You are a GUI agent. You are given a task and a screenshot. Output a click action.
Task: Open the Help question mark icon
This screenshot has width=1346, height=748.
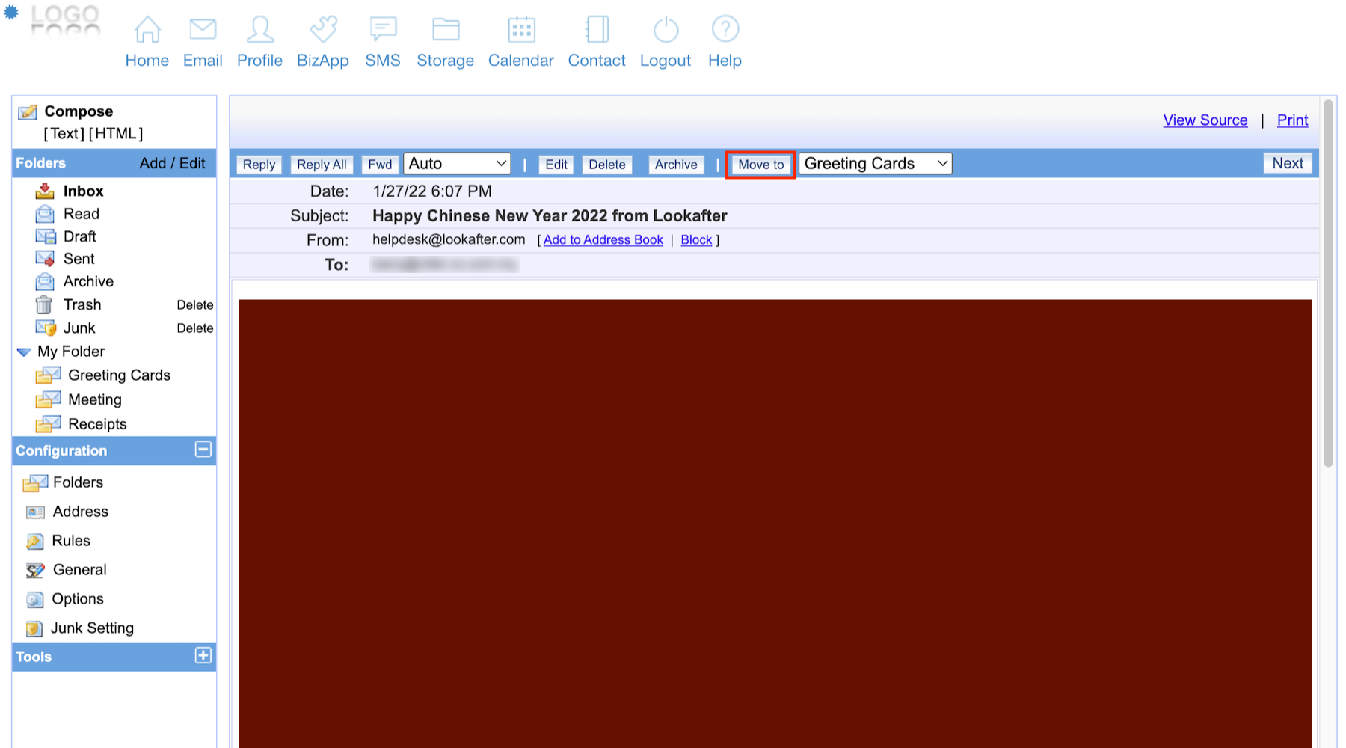(725, 30)
